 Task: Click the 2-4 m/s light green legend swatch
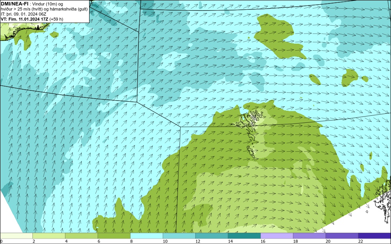(49, 235)
